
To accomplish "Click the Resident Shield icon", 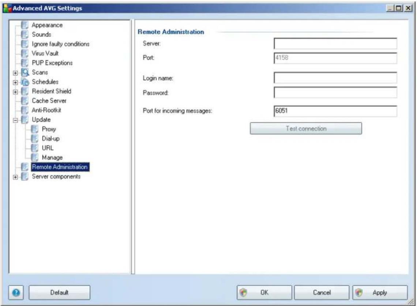I will [25, 91].
